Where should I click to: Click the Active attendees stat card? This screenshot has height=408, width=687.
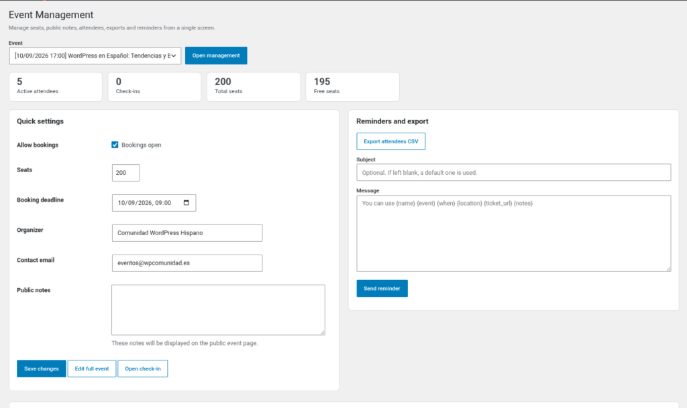56,87
